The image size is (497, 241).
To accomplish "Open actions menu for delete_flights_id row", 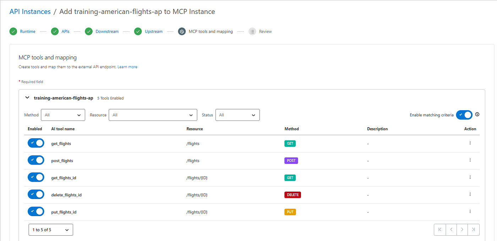I will click(x=470, y=194).
